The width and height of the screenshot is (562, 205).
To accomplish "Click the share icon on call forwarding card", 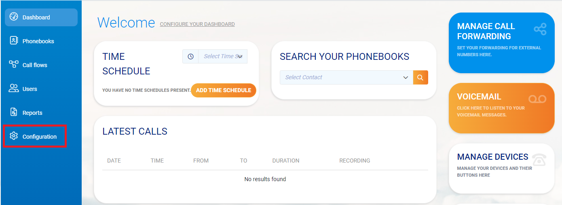I will 540,29.
